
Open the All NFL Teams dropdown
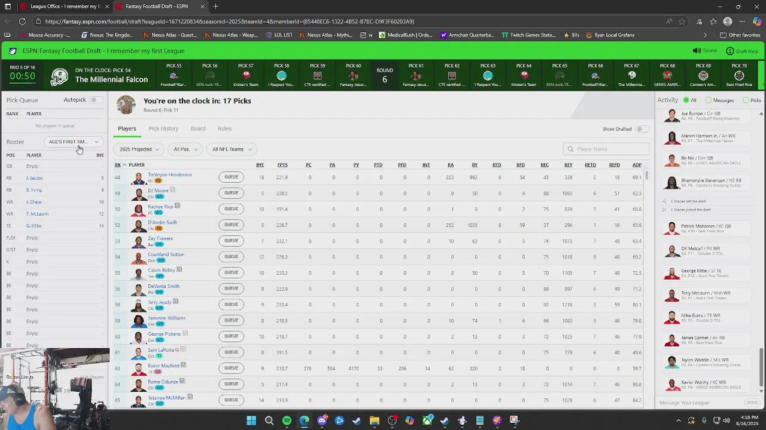[x=231, y=149]
